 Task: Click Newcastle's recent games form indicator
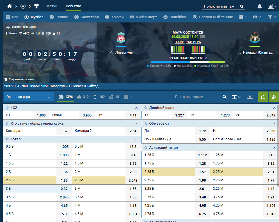(198, 49)
